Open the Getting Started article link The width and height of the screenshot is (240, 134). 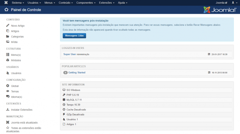click(x=77, y=72)
